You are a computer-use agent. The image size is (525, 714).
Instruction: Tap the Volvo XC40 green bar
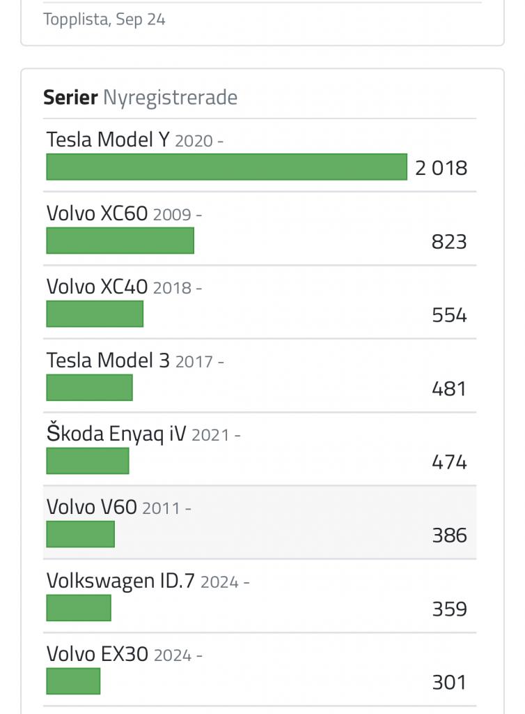pyautogui.click(x=95, y=314)
